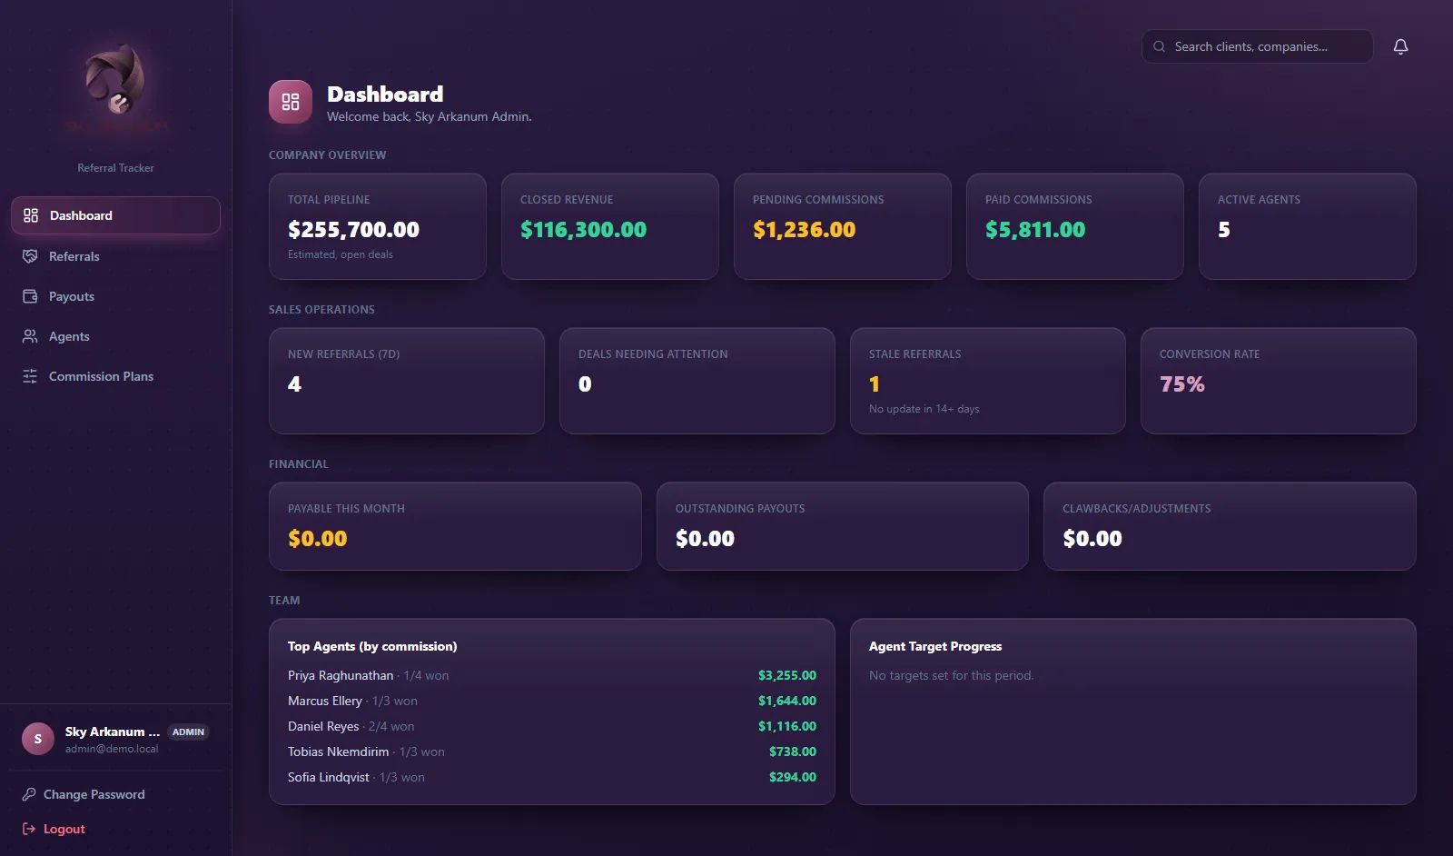Click the 'No targets set for this period' text
Viewport: 1453px width, 856px height.
click(952, 675)
